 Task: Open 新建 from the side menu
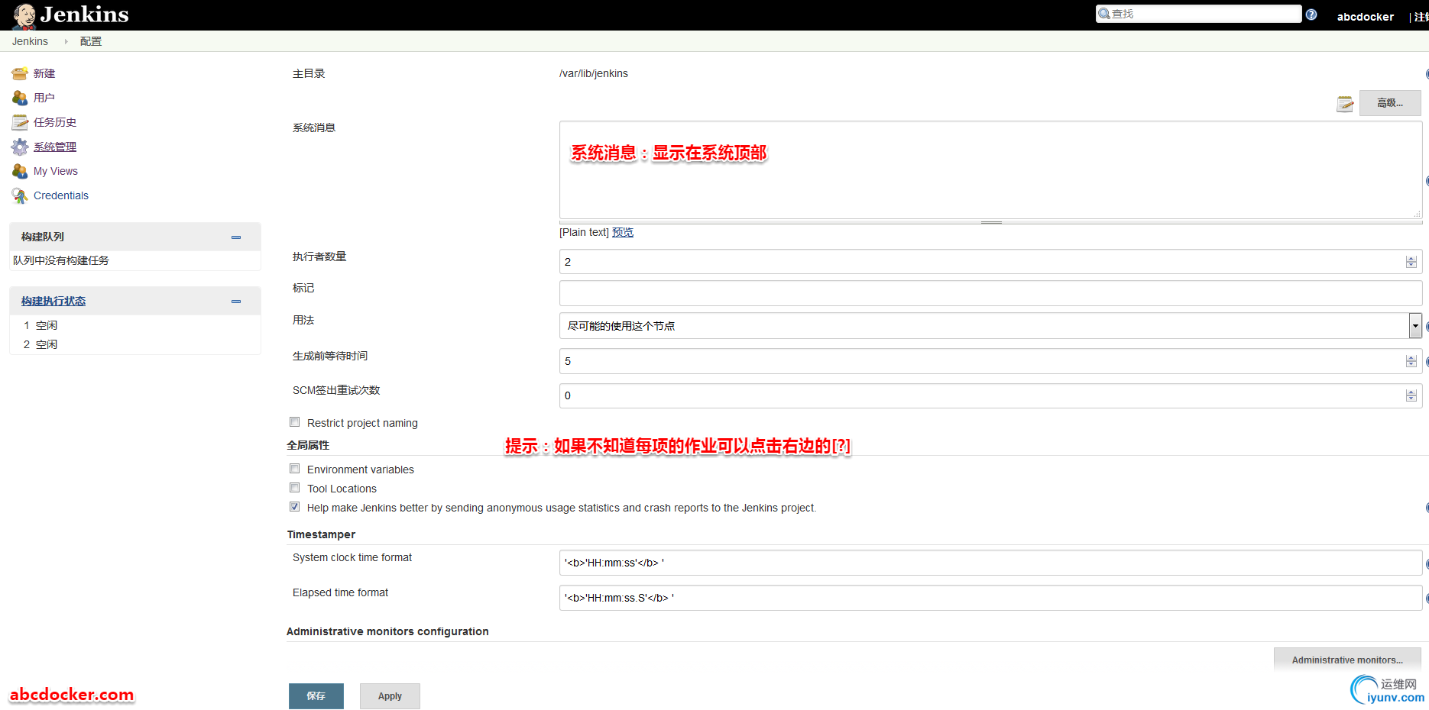[44, 73]
